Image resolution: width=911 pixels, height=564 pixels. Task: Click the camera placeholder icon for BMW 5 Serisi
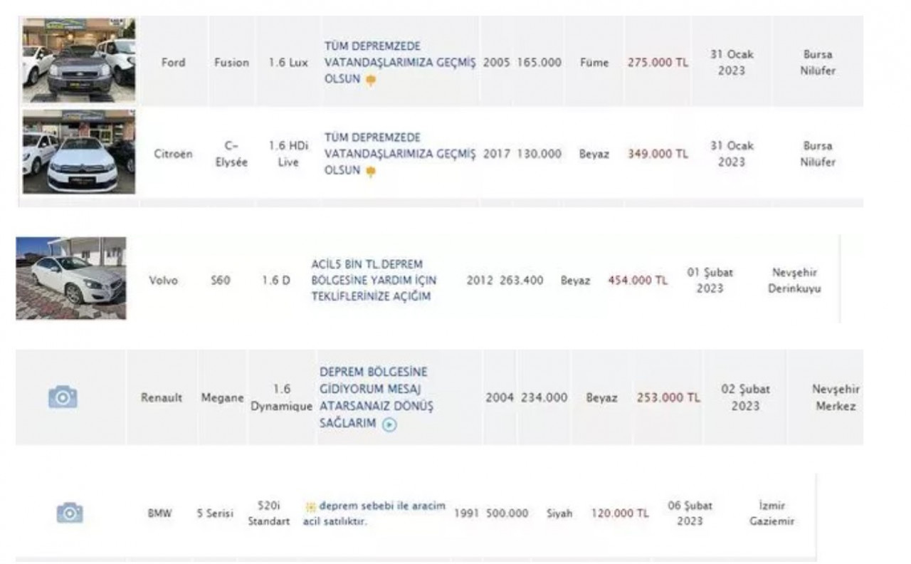[x=70, y=513]
